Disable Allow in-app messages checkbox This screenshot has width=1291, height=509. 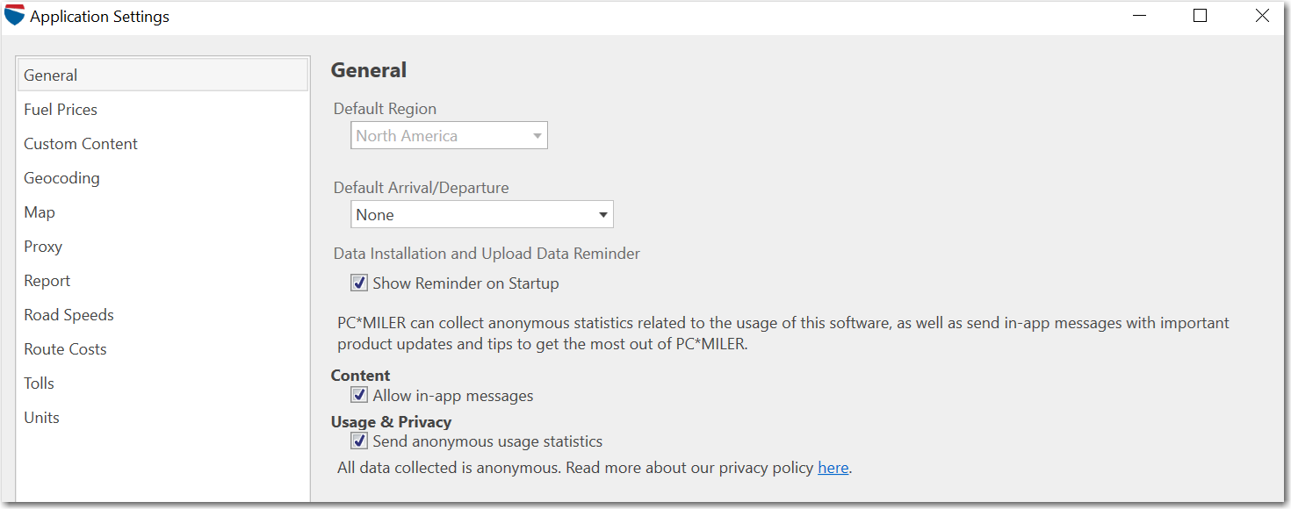click(x=360, y=396)
